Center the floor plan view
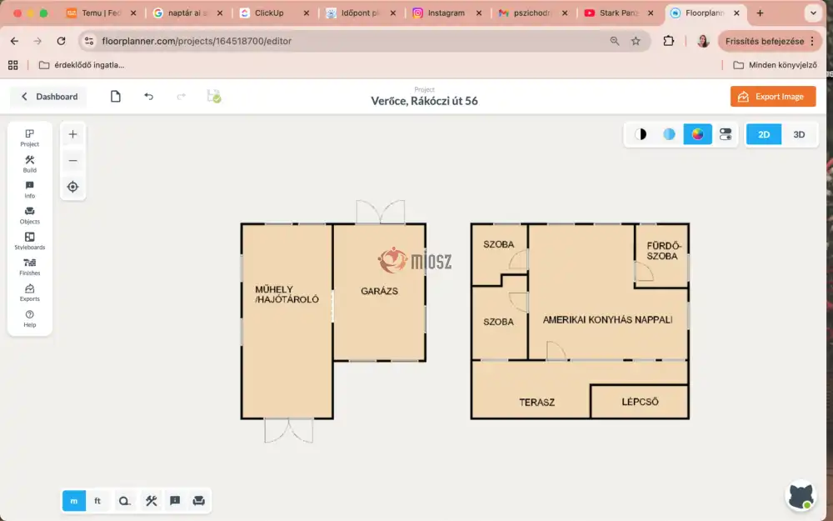This screenshot has height=521, width=833. 72,187
